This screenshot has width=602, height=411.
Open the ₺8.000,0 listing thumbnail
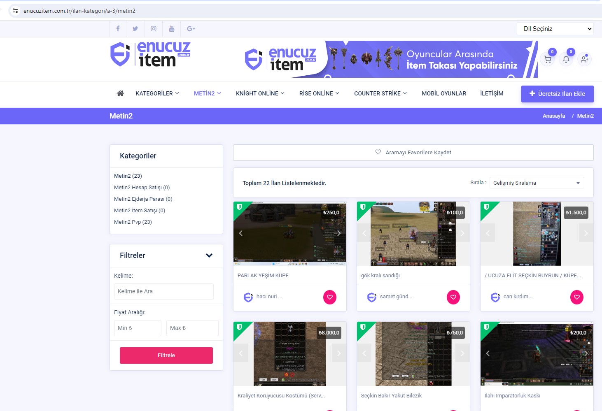290,354
